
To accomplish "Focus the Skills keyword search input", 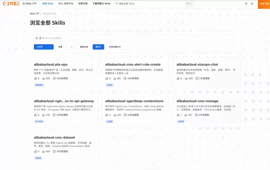I will pos(135,38).
